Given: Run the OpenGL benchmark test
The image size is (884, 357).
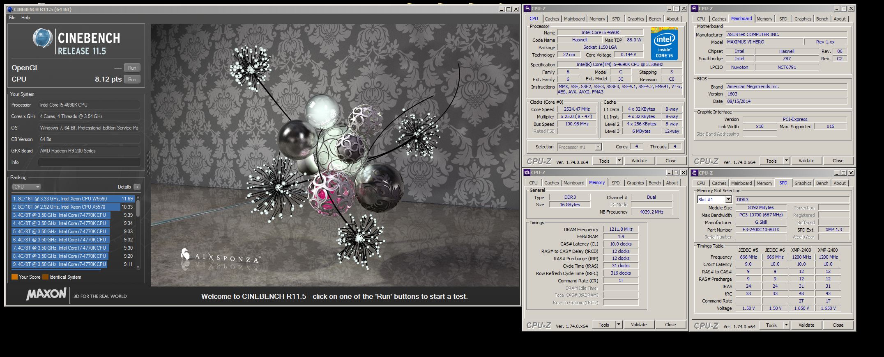Looking at the screenshot, I should point(132,68).
